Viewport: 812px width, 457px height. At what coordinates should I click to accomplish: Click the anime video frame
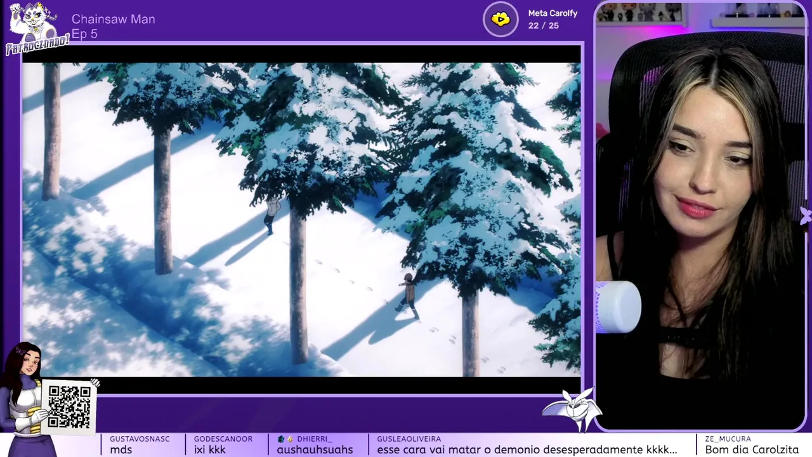tap(302, 220)
